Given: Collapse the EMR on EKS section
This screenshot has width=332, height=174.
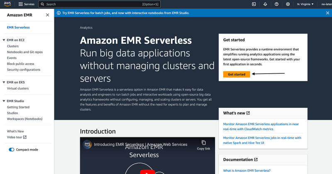Looking at the screenshot, I should [4, 82].
